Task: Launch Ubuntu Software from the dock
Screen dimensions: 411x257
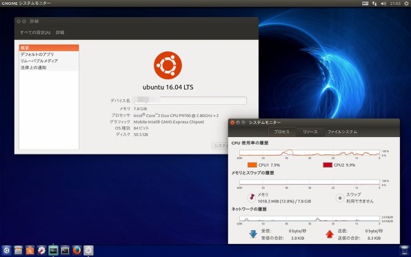Action: click(30, 250)
